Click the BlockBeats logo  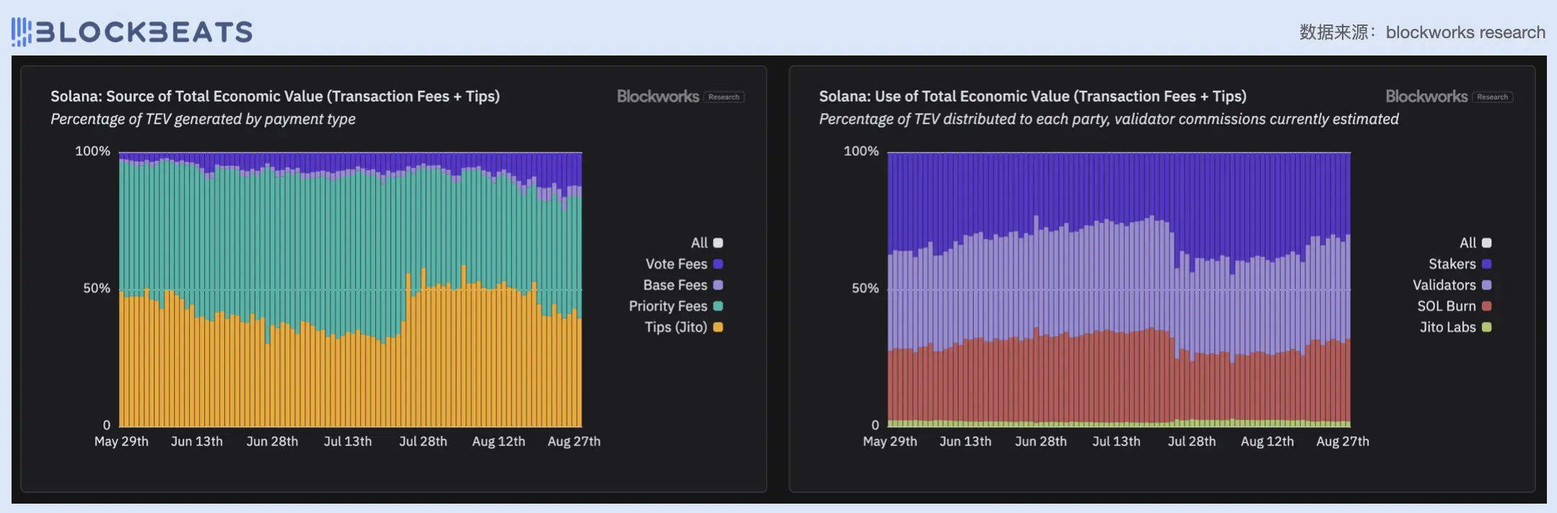(x=132, y=32)
